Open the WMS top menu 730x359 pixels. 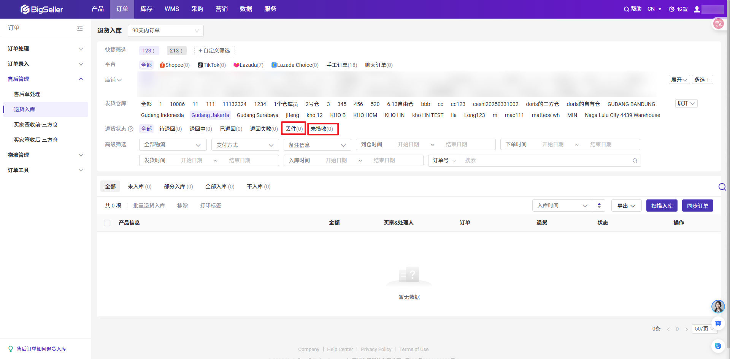tap(172, 9)
